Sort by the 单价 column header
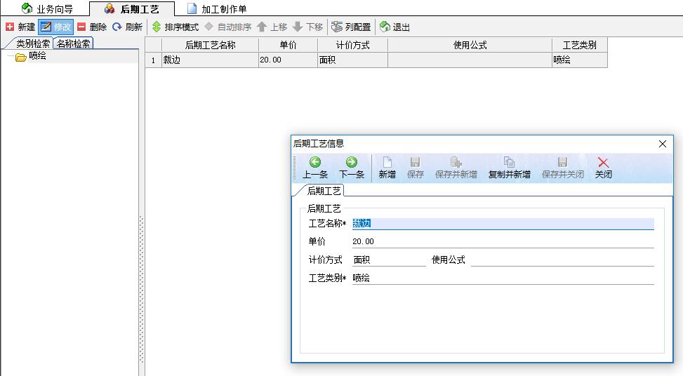 click(288, 45)
